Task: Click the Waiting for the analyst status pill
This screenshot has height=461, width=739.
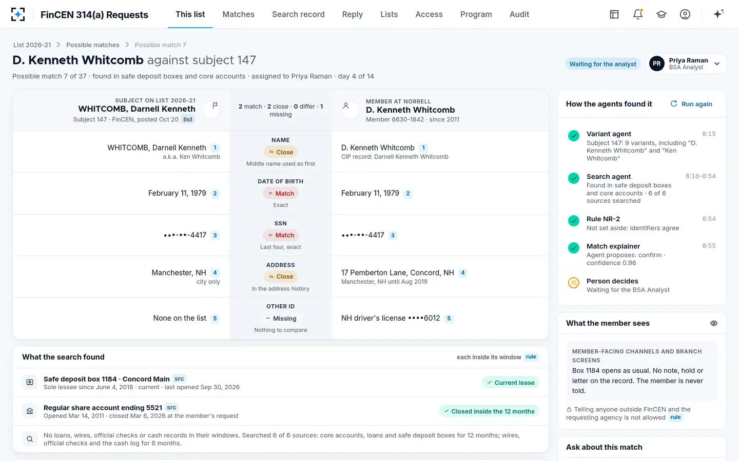Action: 603,64
